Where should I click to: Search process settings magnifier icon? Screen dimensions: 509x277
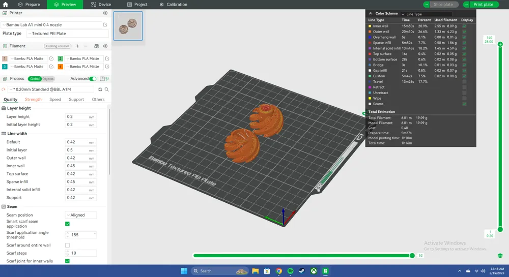[106, 89]
